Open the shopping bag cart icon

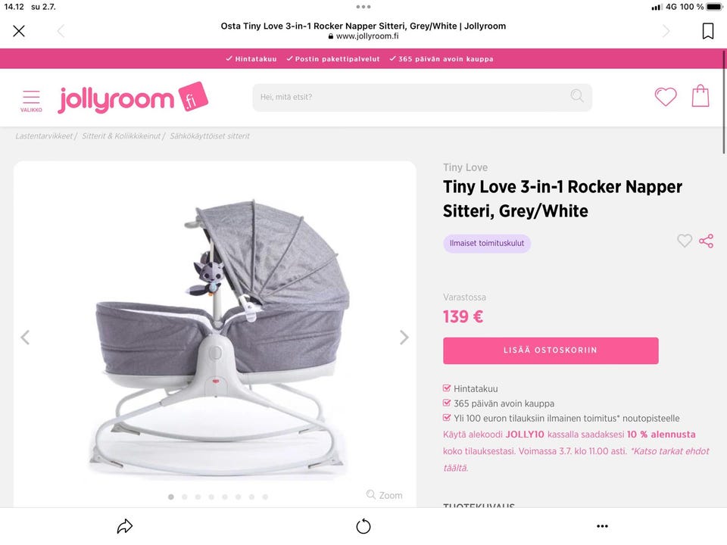point(700,96)
